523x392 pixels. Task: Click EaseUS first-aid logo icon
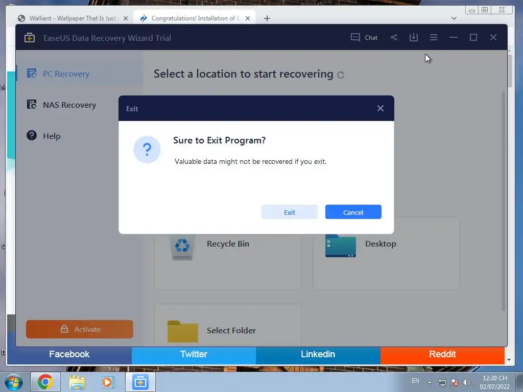[29, 38]
